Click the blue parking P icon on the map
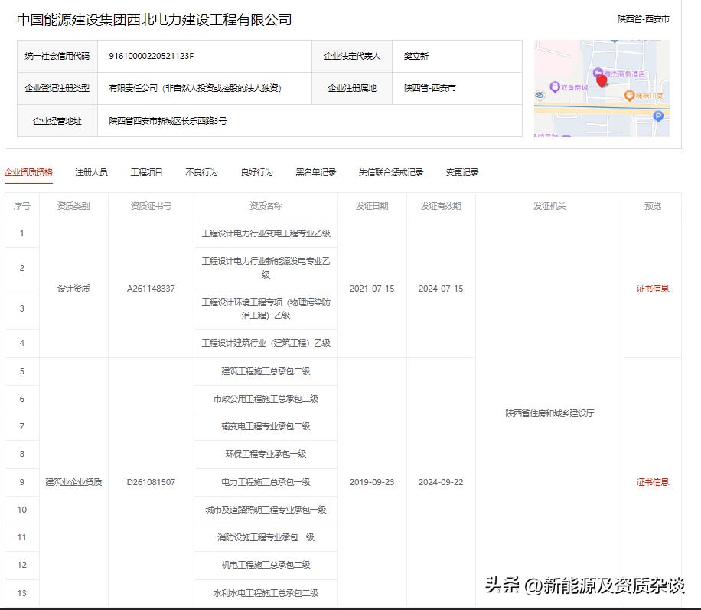 click(658, 116)
